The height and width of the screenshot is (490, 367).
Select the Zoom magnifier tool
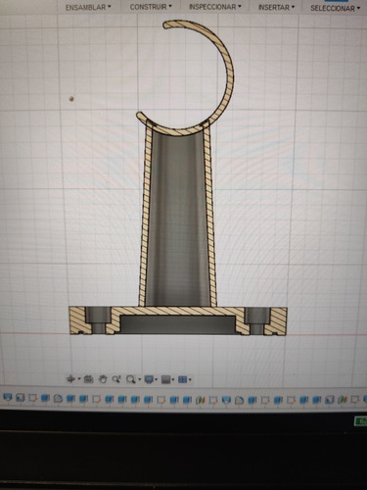116,379
